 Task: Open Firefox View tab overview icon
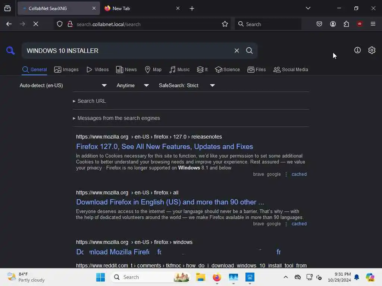click(7, 9)
